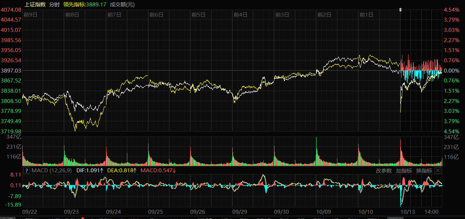The width and height of the screenshot is (465, 219).
Task: Select the 分时 intraday chart label
Action: coord(54,5)
